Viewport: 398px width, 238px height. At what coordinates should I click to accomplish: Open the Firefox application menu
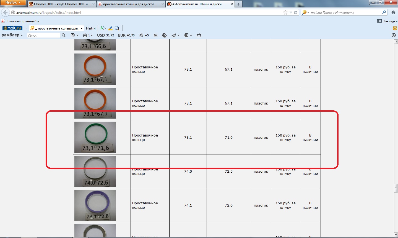(x=13, y=2)
